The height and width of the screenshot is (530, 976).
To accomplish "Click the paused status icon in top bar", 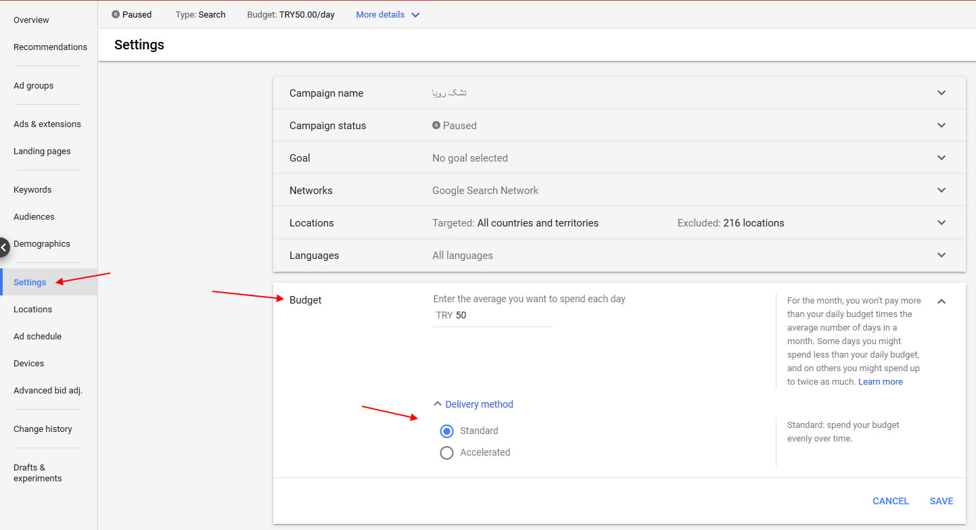I will [116, 14].
